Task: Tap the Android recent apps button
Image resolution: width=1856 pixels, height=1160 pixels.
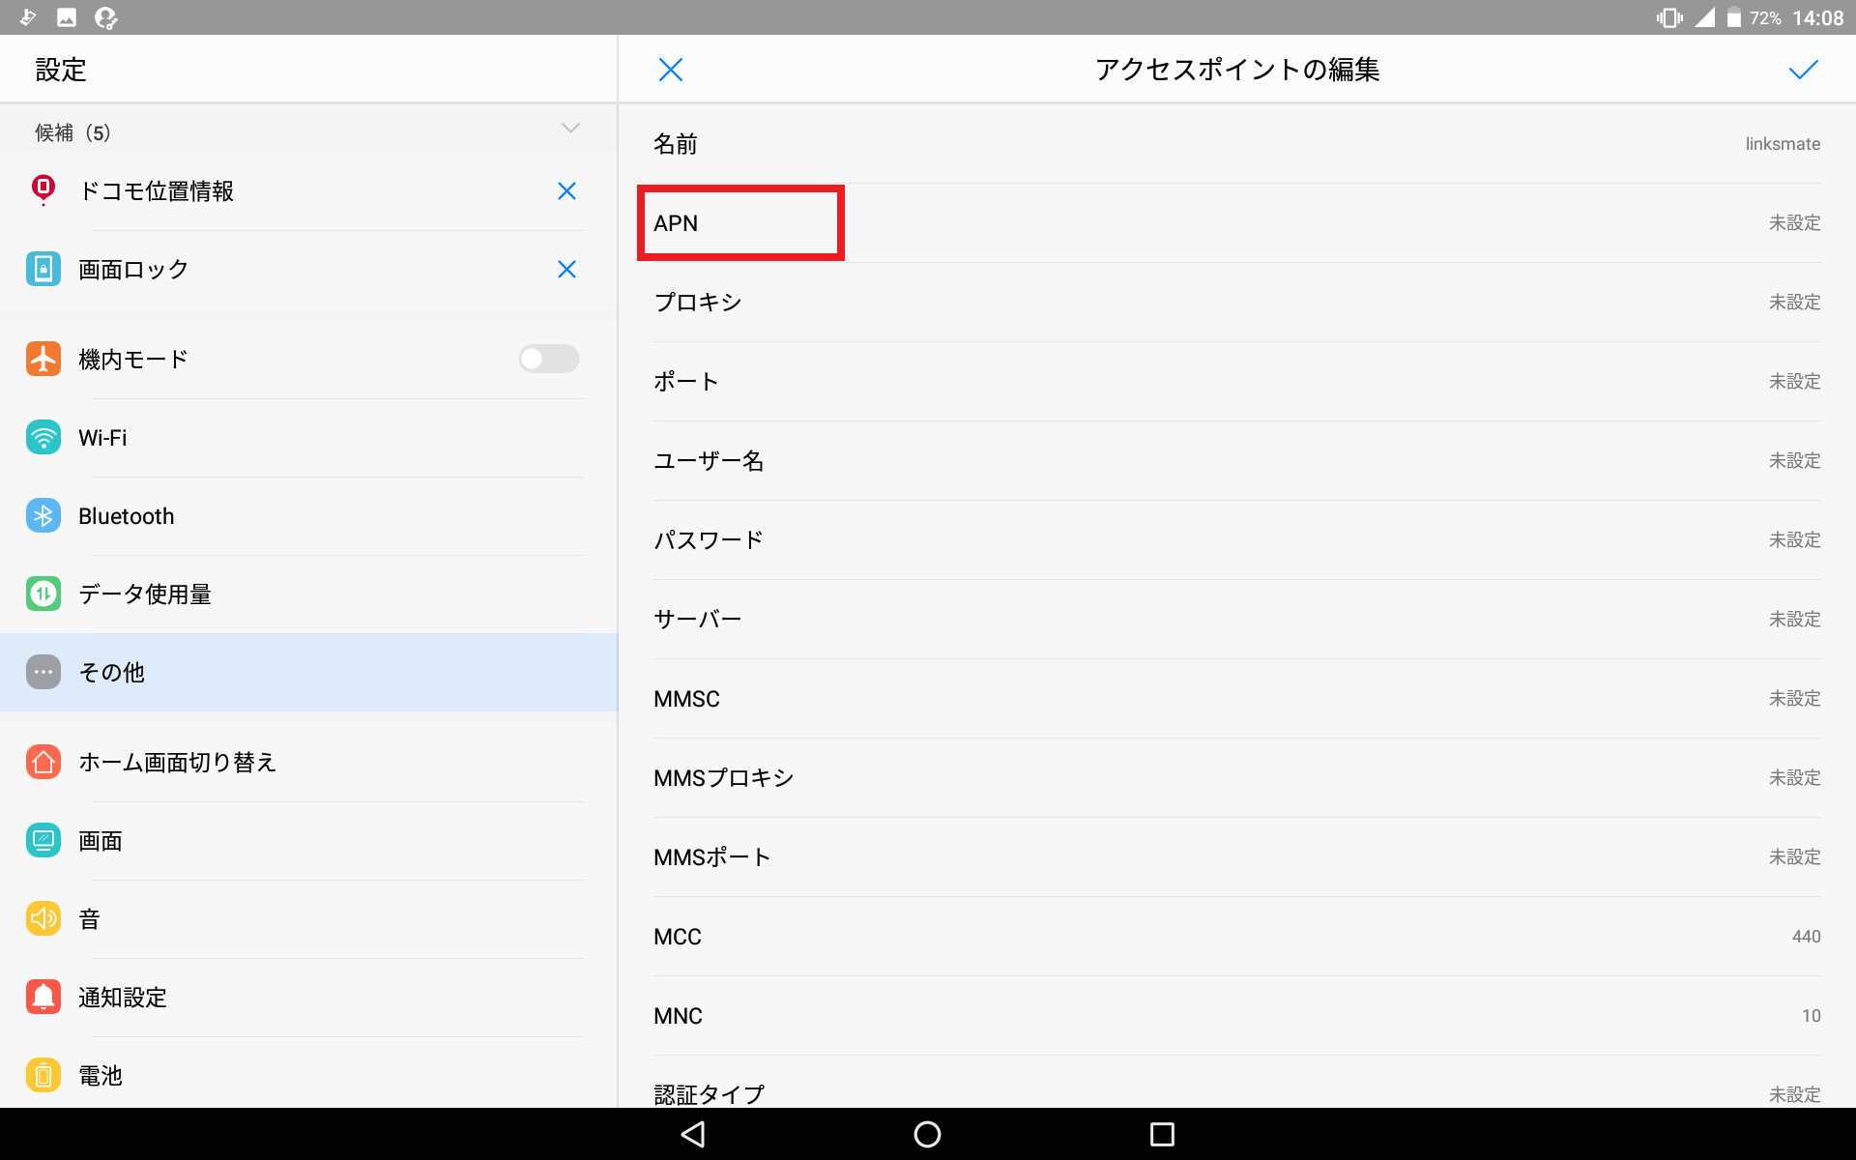Action: (x=1162, y=1134)
